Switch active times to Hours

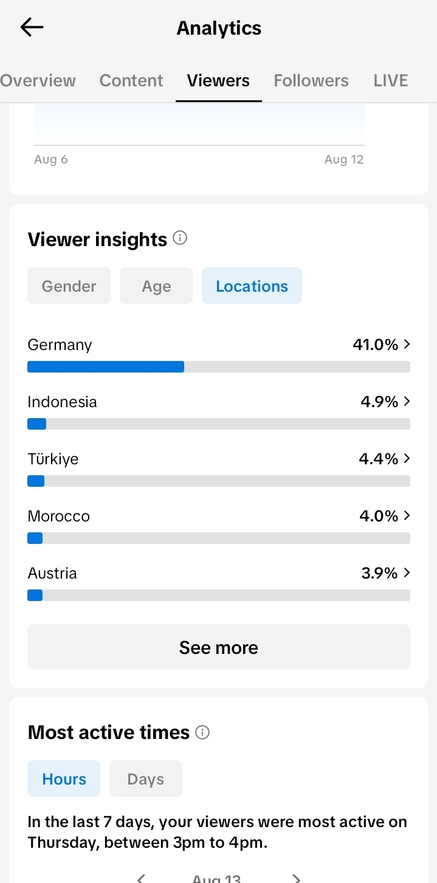point(64,778)
